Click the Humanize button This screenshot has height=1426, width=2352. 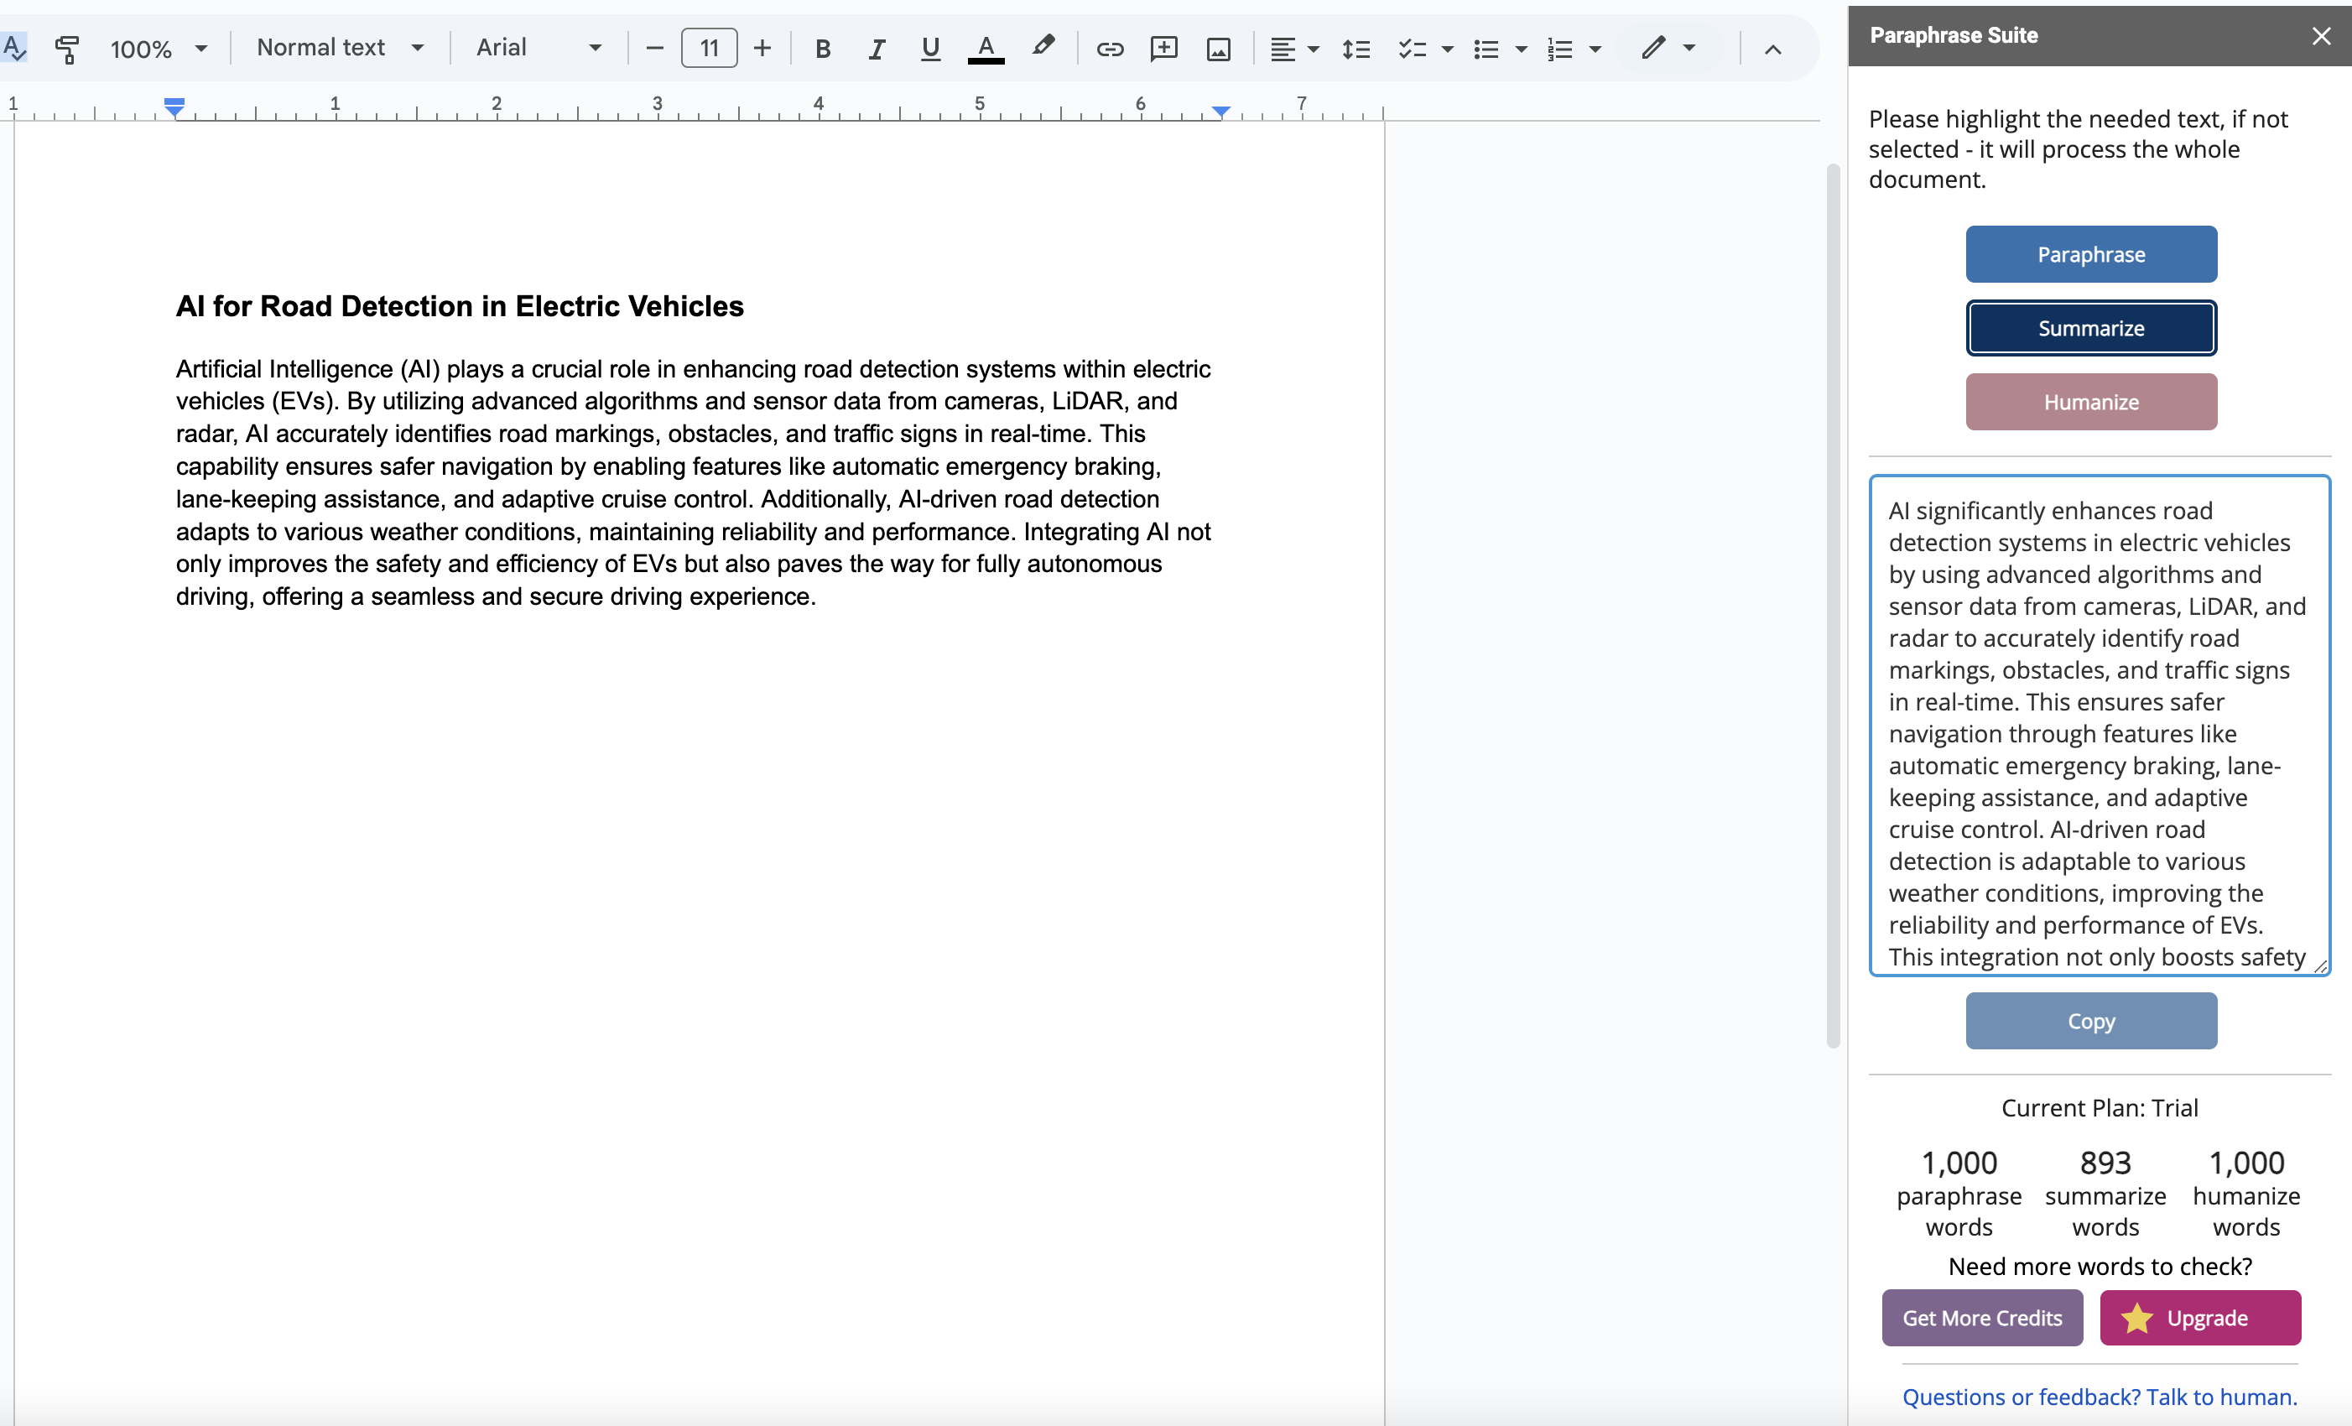(2090, 402)
